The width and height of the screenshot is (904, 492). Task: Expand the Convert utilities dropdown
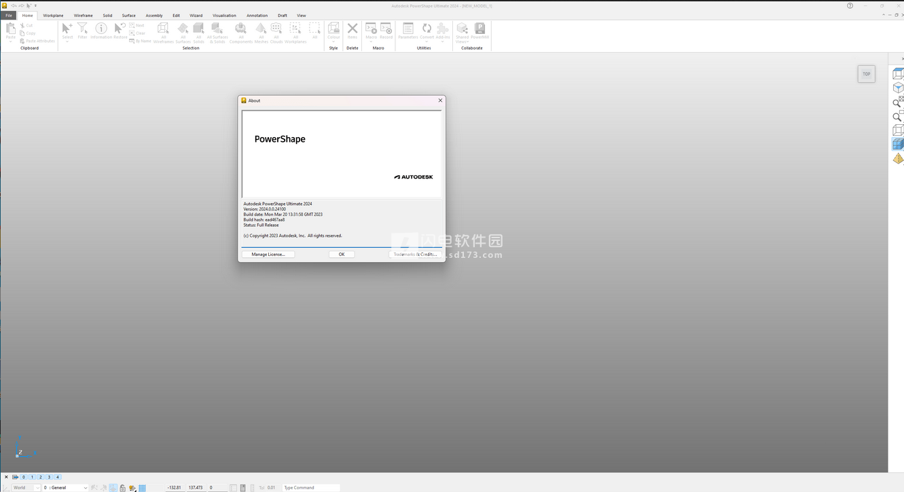[x=427, y=42]
